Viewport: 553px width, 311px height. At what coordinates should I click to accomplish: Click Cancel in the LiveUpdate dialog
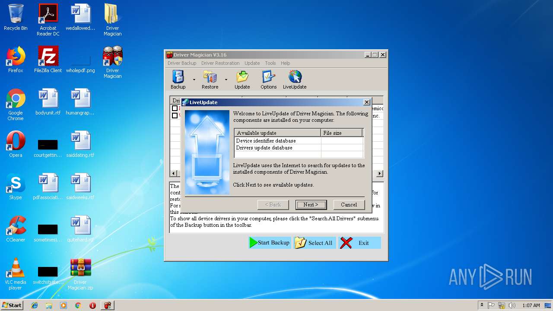(x=349, y=205)
